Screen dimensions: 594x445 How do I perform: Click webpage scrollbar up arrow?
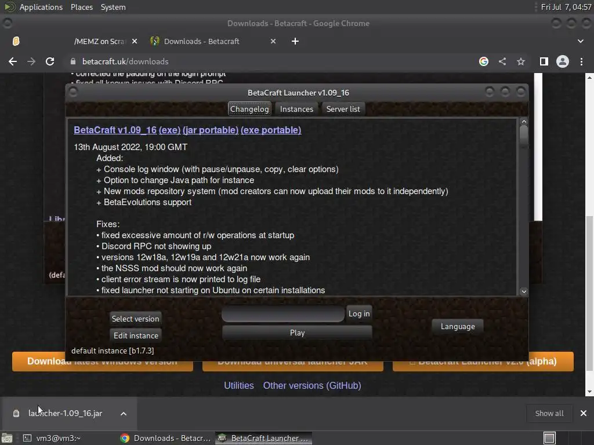coord(589,77)
